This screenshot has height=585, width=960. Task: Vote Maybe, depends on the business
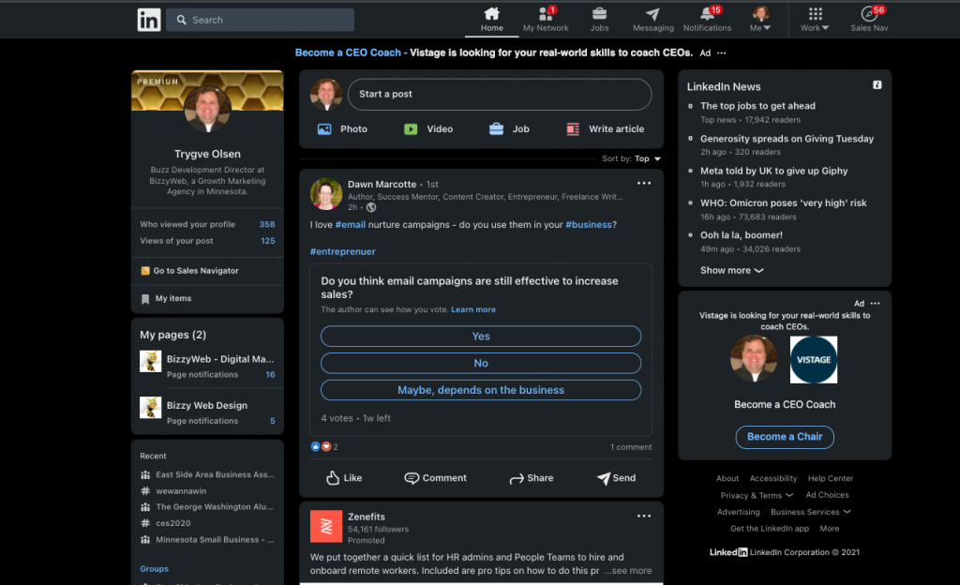pyautogui.click(x=481, y=390)
